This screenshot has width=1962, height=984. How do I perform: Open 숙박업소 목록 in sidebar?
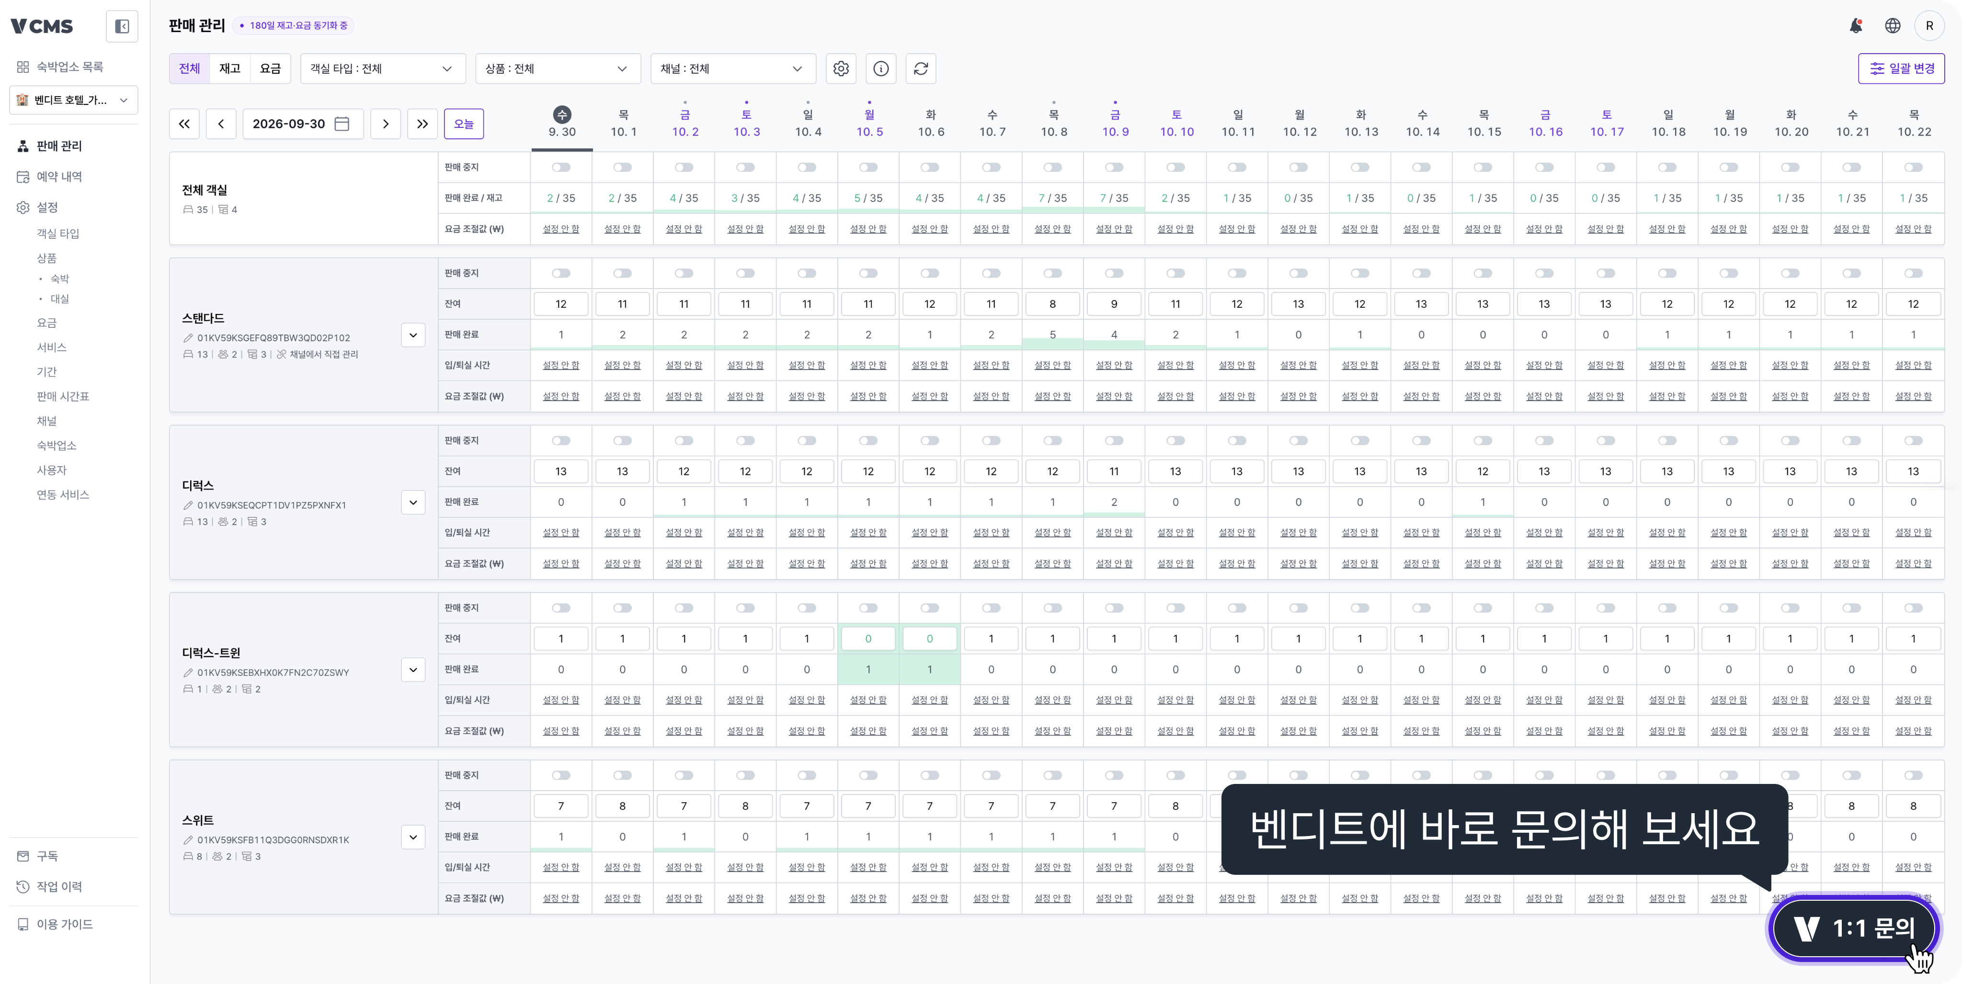[x=70, y=67]
